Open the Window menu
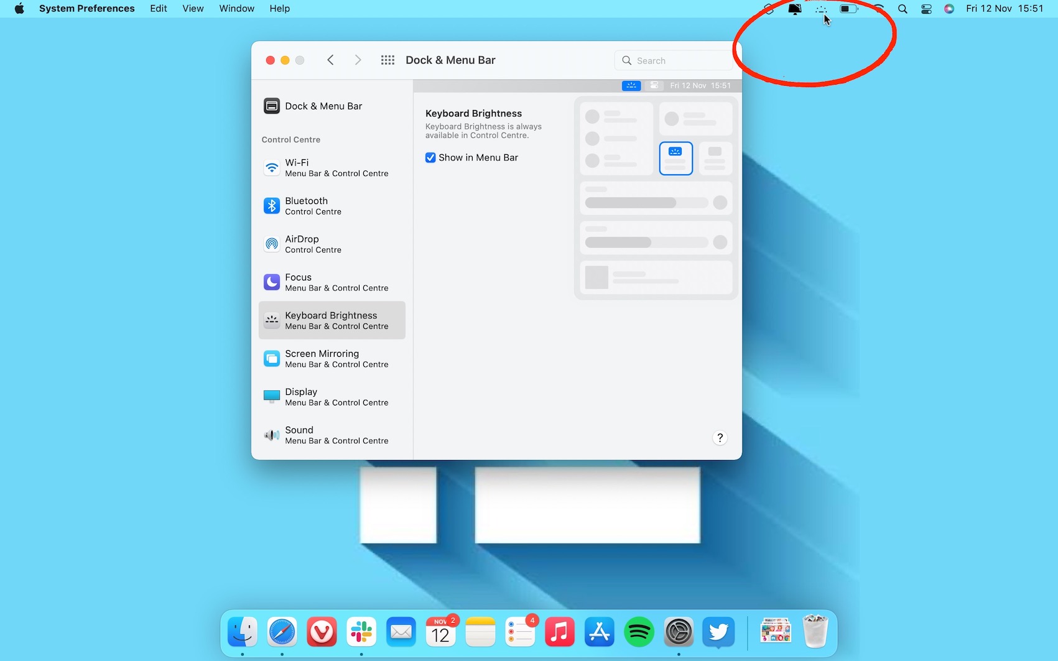Screen dimensions: 1058x661 236,8
